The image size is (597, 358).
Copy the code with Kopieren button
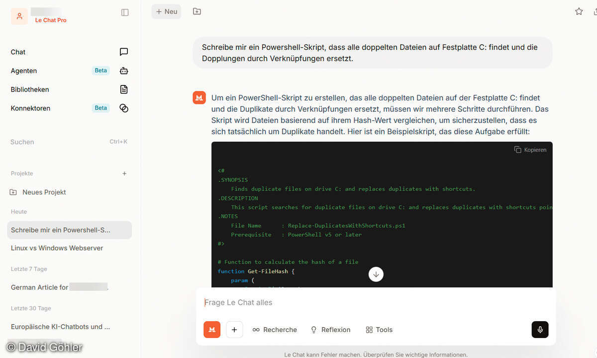coord(530,150)
